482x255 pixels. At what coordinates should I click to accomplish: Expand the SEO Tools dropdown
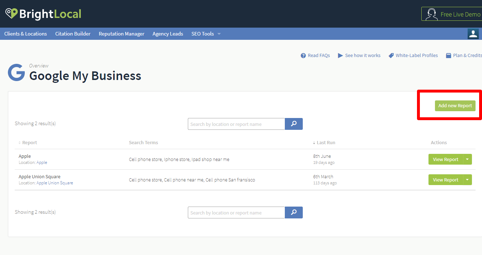click(206, 34)
